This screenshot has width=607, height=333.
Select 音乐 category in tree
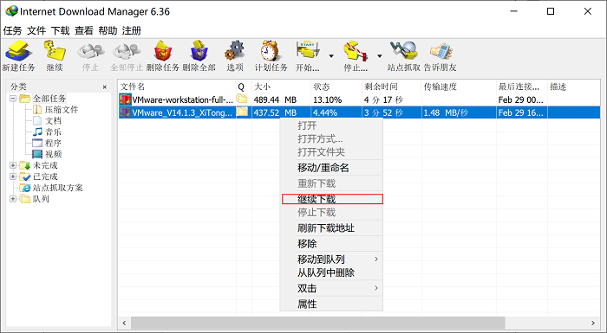(53, 132)
